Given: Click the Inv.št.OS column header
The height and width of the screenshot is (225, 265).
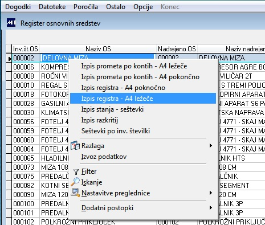Looking at the screenshot, I should click(26, 49).
